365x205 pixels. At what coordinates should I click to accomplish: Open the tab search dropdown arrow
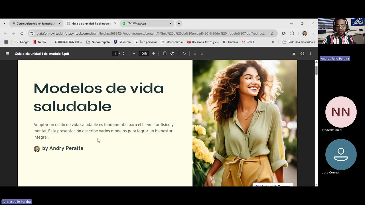tap(5, 23)
